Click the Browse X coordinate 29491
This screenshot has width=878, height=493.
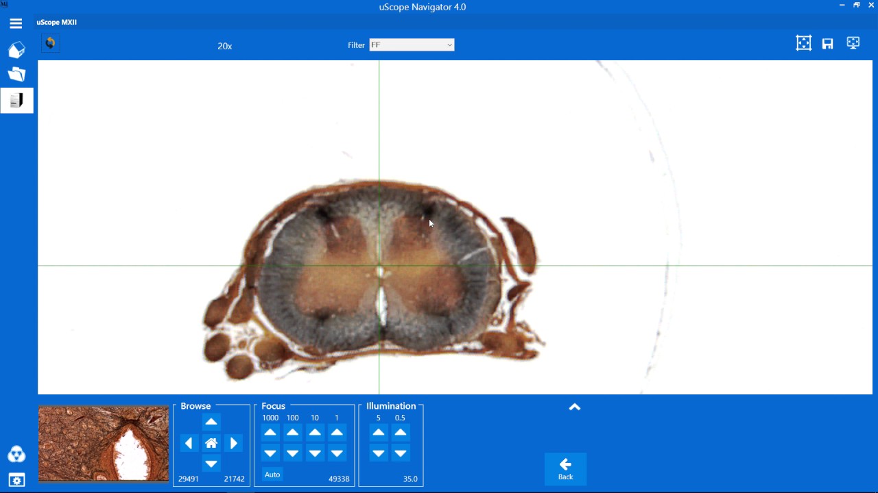[189, 479]
